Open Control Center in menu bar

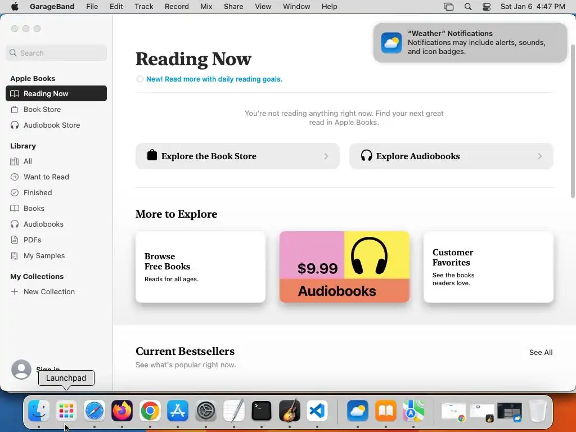tap(487, 7)
